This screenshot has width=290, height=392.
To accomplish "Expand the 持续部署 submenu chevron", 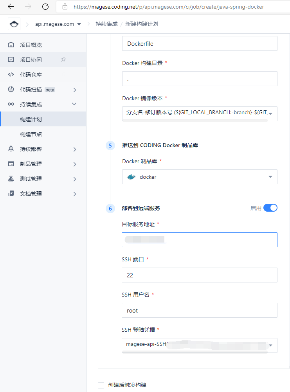I will click(x=75, y=149).
